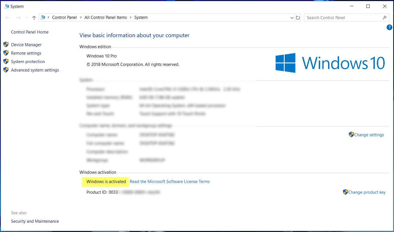Viewport: 394px width, 232px height.
Task: Click shield icon beside Remote settings
Action: [6, 53]
